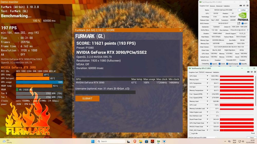257x144 pixels.
Task: Click the blue GPU usage 100% bar
Action: coord(40,82)
